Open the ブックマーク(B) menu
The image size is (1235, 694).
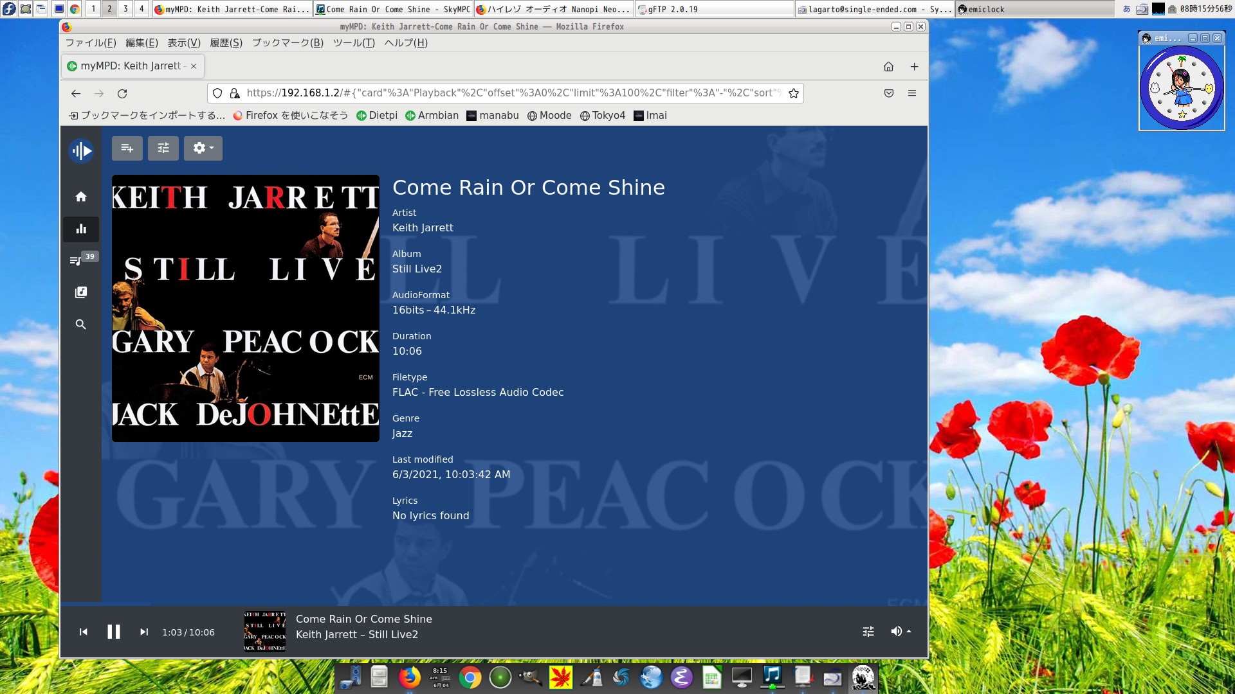coord(288,43)
